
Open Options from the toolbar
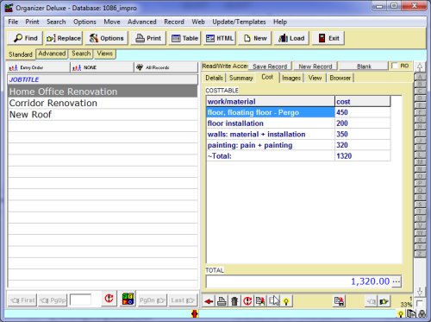(106, 38)
